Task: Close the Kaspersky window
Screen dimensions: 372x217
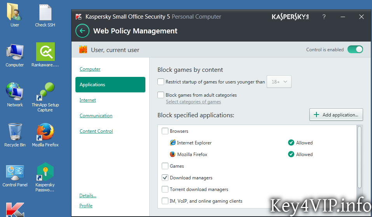Action: [362, 17]
